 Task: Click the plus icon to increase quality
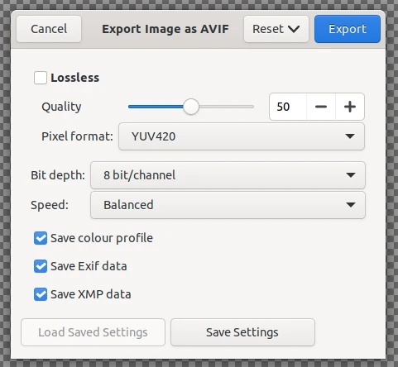click(x=350, y=107)
